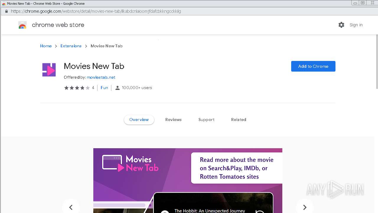Click the rating count '4'
This screenshot has height=213, width=378.
pos(93,88)
